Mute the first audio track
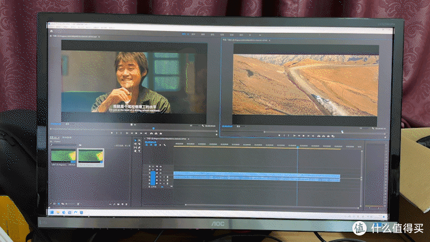This screenshot has width=430, height=242. pos(161,177)
